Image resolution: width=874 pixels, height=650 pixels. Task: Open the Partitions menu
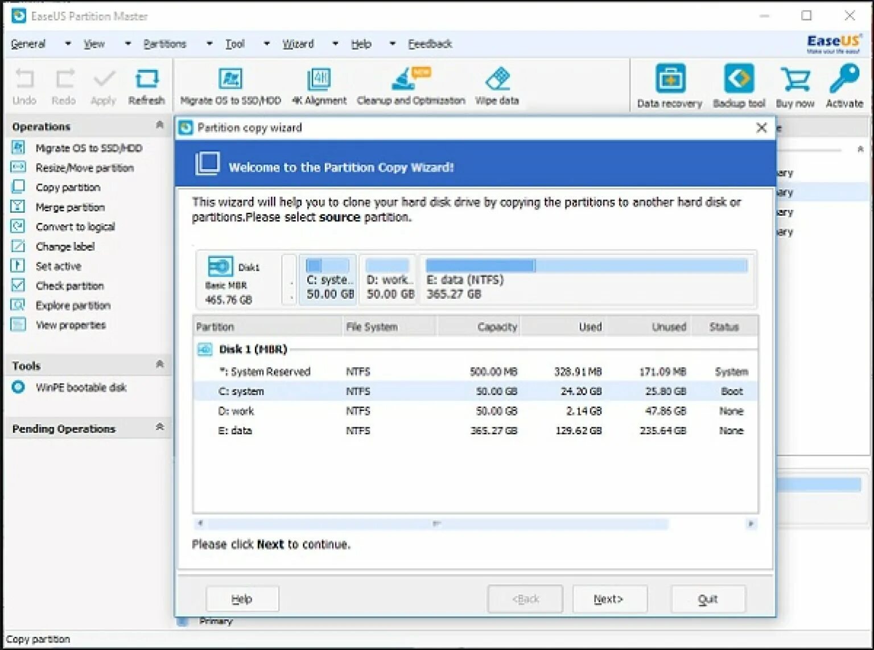click(x=164, y=44)
